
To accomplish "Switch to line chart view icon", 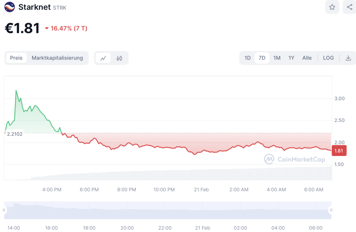I will tap(103, 58).
